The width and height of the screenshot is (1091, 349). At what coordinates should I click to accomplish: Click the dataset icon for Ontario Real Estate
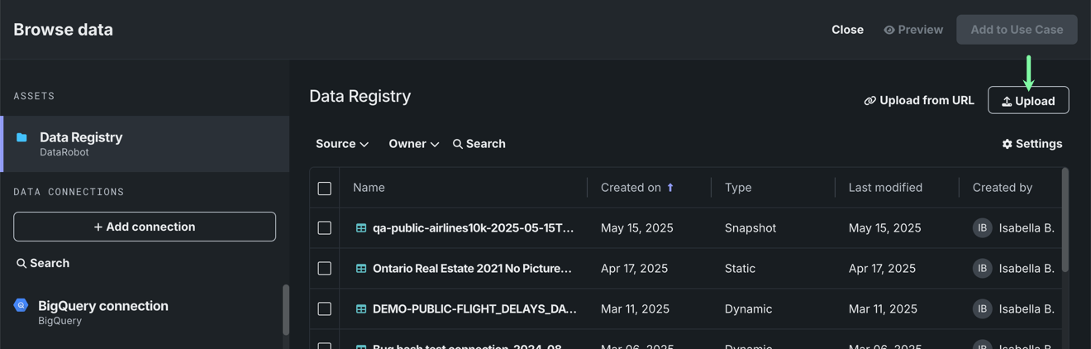pyautogui.click(x=361, y=269)
